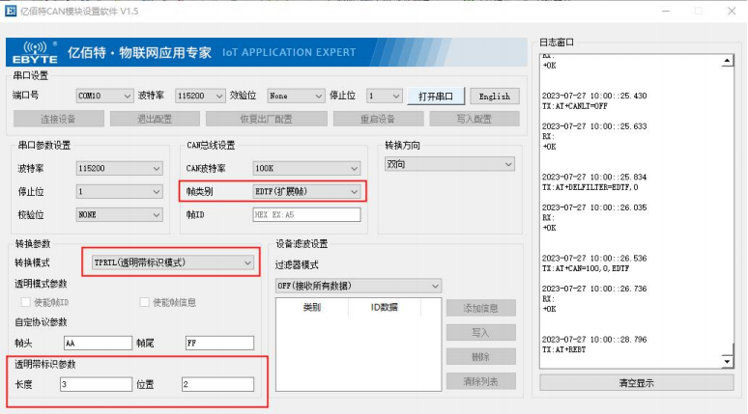Click the log window scroll-down arrow
This screenshot has height=414, width=748.
coord(728,361)
